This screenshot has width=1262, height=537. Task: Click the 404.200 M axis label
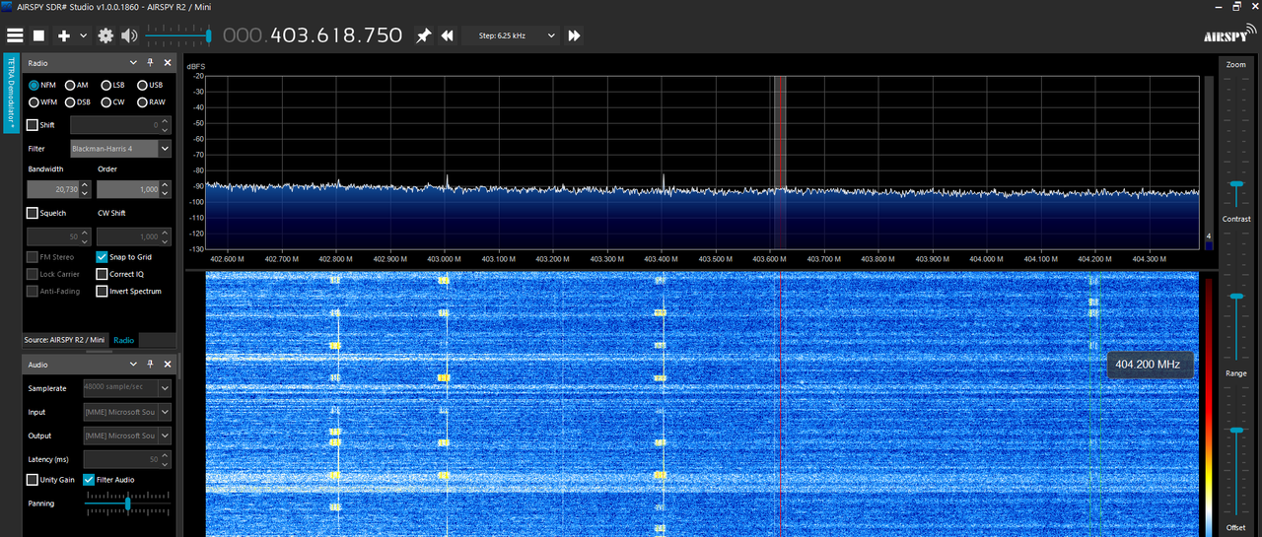coord(1094,259)
